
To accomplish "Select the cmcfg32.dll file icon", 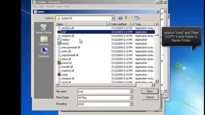I will point(59,28).
